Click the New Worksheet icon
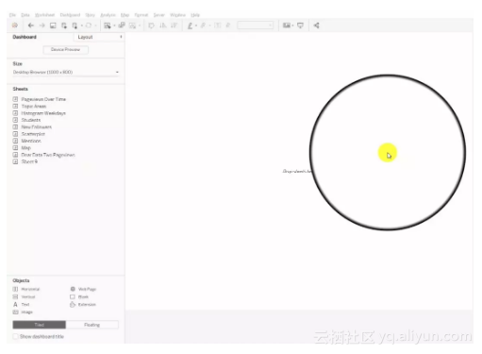 [x=108, y=25]
